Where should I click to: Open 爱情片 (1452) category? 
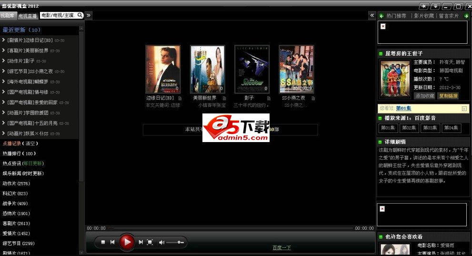(16, 233)
